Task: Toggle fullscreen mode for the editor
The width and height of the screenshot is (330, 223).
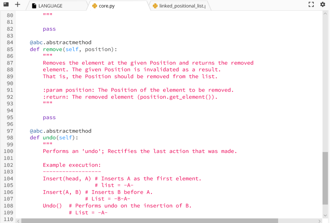Action: click(x=311, y=4)
